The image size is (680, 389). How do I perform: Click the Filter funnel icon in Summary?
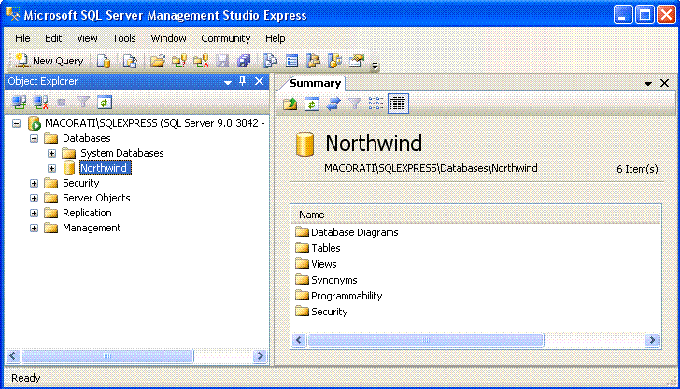pyautogui.click(x=355, y=104)
